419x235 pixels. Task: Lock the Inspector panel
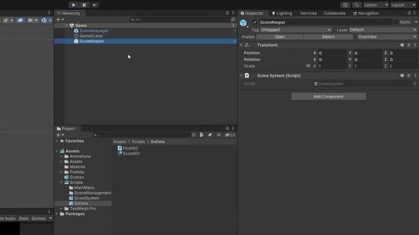(409, 13)
